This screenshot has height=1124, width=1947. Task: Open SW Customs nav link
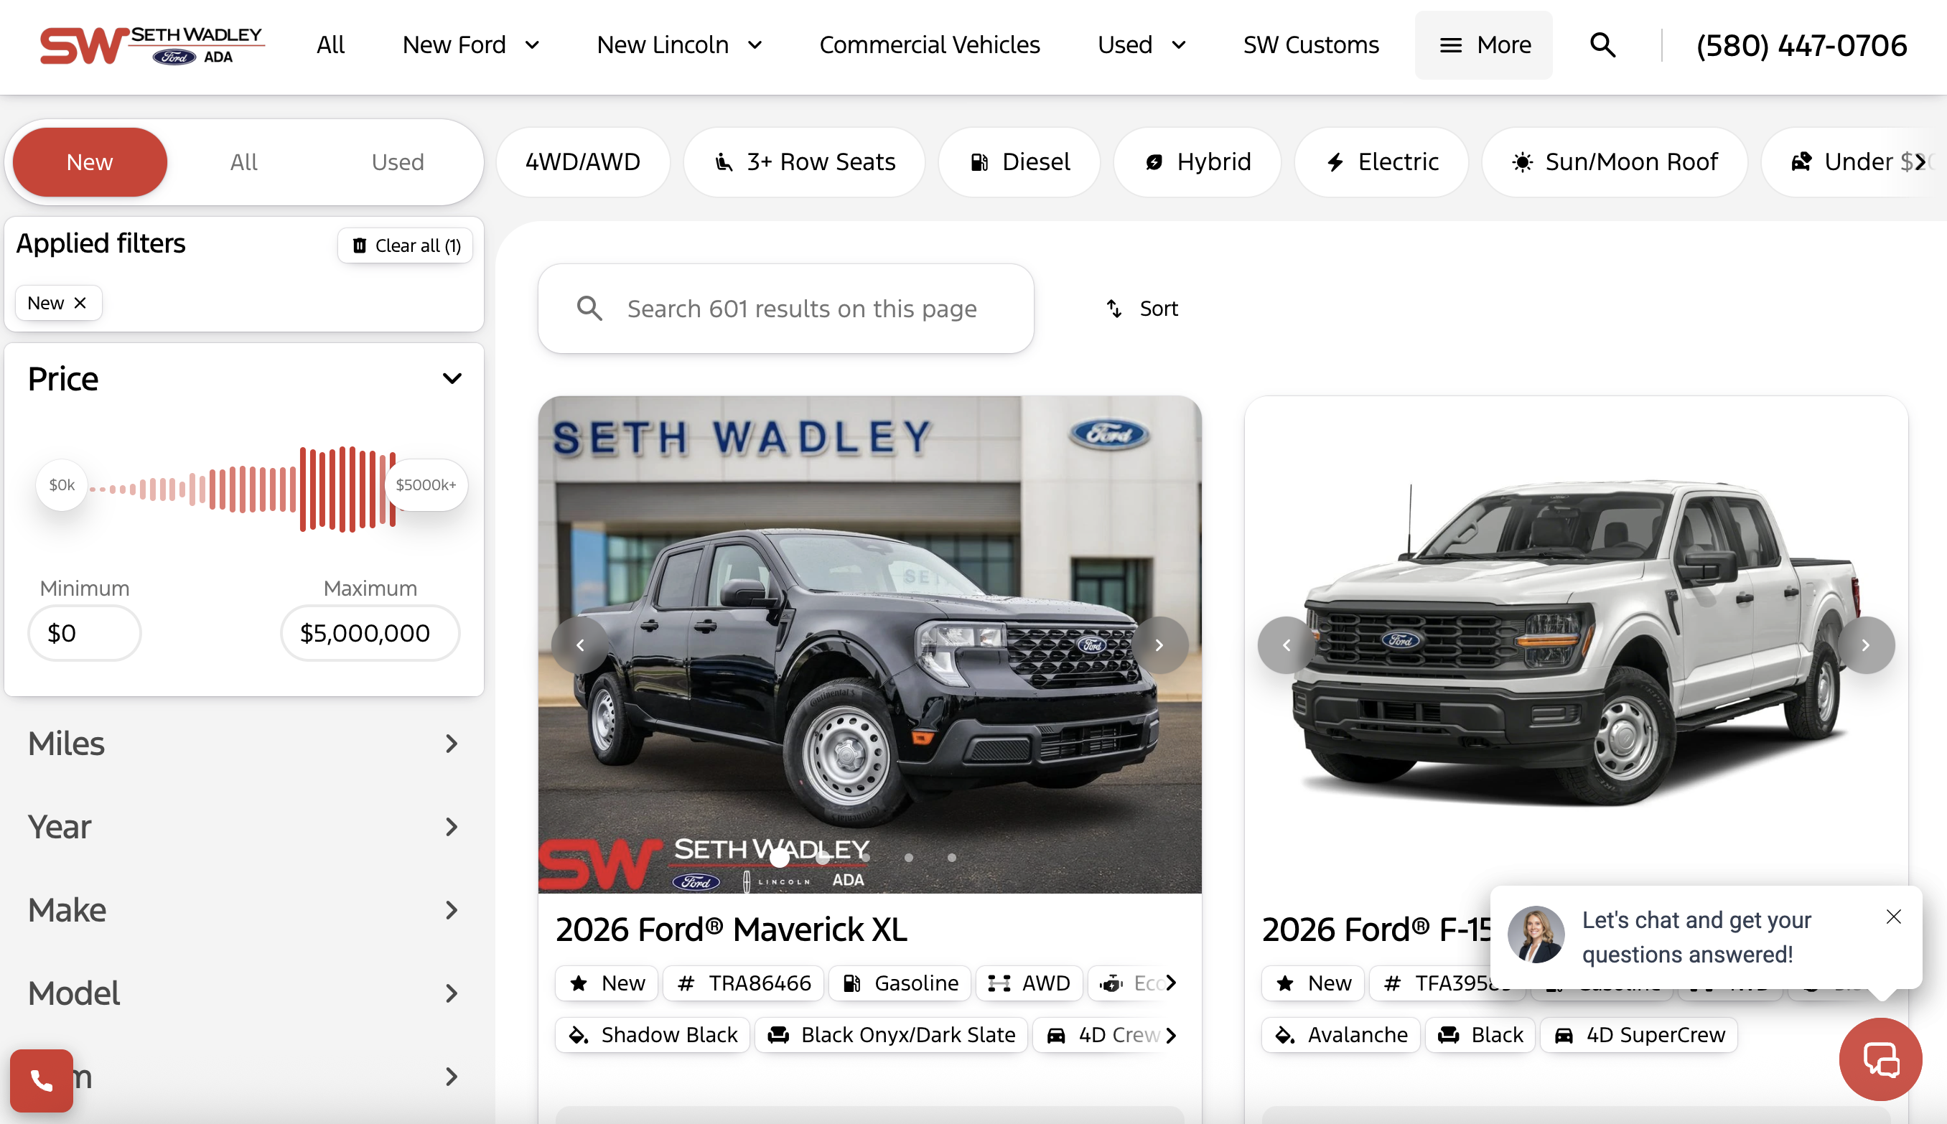click(1311, 45)
